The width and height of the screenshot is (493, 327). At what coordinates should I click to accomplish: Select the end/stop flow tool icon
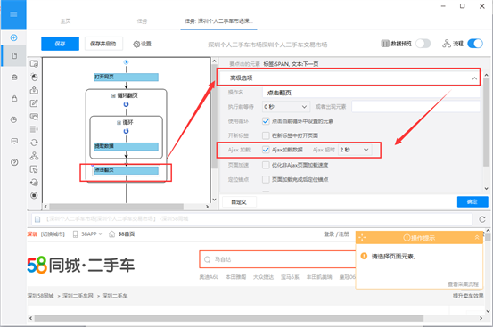pyautogui.click(x=34, y=195)
